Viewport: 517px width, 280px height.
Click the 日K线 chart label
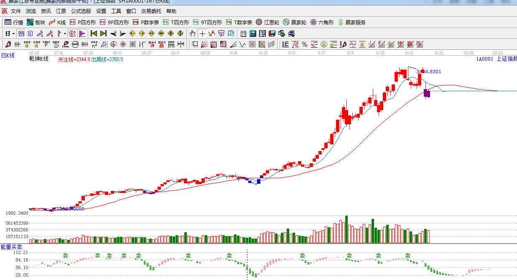[x=8, y=55]
